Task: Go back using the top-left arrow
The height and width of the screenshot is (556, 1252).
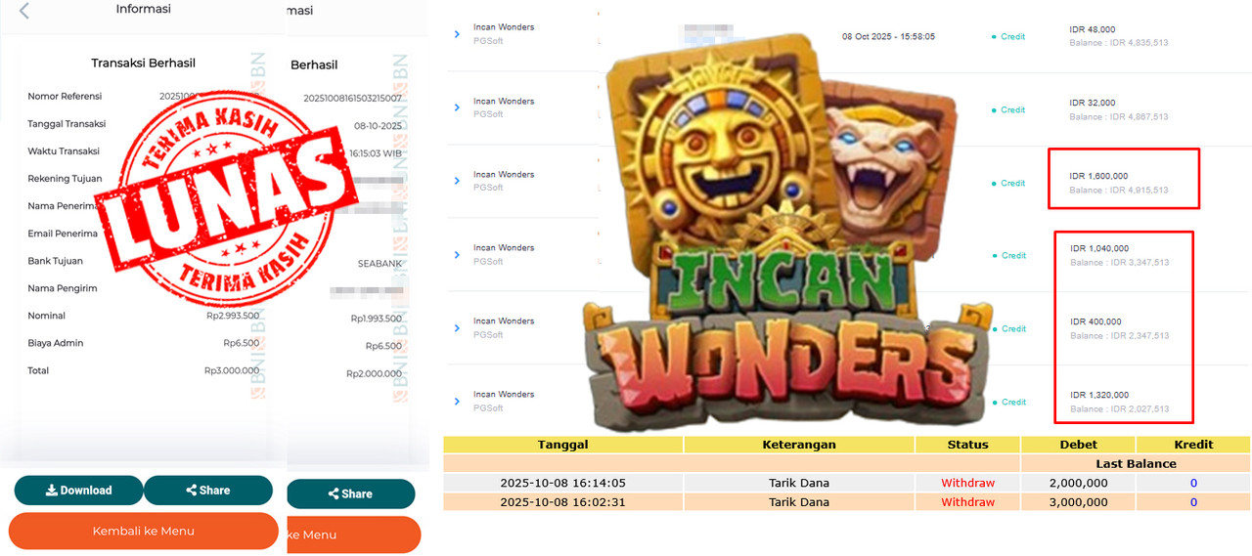Action: tap(23, 11)
